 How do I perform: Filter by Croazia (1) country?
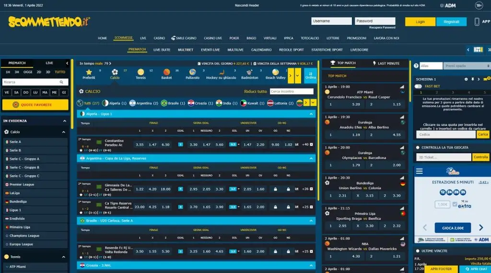(x=200, y=103)
